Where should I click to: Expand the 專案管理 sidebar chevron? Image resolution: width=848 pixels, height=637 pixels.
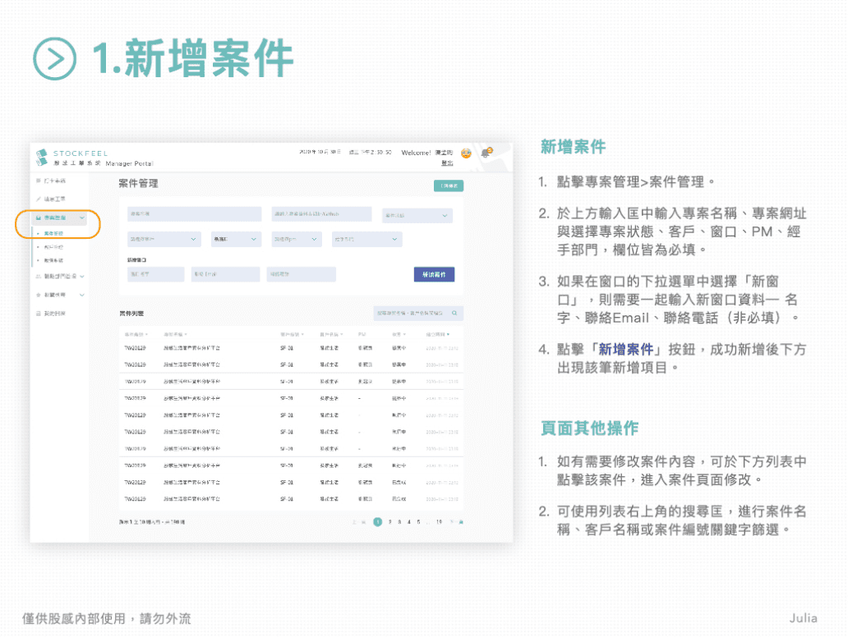(82, 218)
